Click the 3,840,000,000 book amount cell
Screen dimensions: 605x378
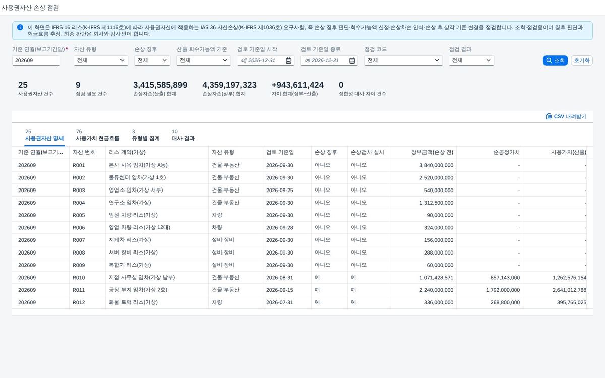pos(423,165)
